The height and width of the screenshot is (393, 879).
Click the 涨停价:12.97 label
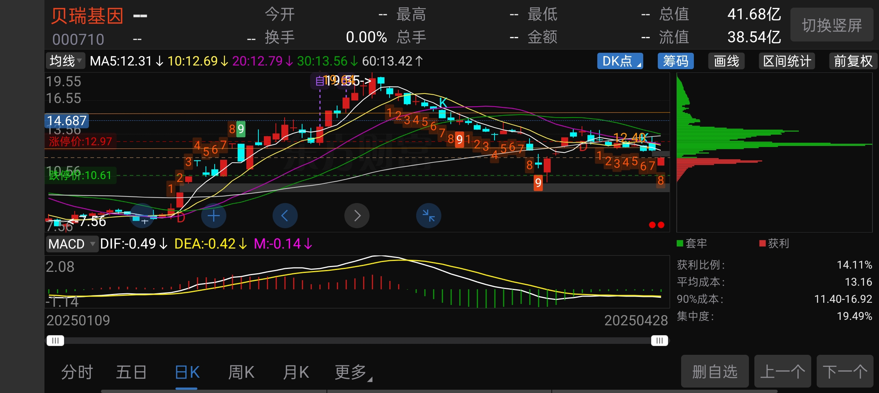[81, 141]
